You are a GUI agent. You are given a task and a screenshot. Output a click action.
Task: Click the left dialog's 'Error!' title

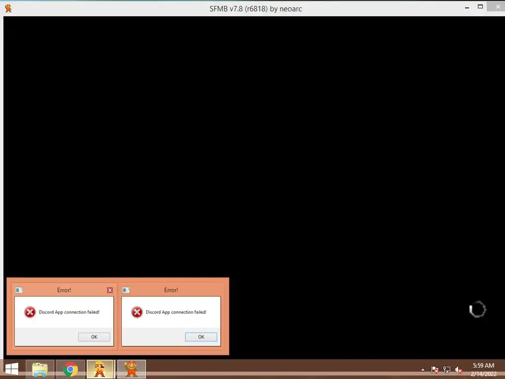(64, 290)
